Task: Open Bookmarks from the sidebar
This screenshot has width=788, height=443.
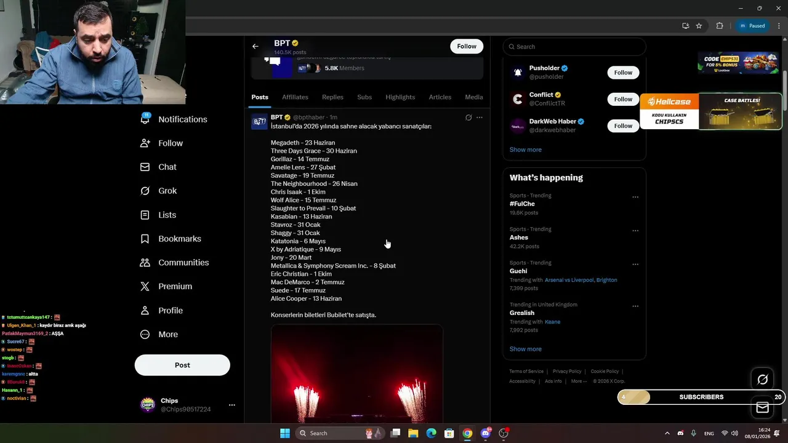Action: pyautogui.click(x=171, y=239)
